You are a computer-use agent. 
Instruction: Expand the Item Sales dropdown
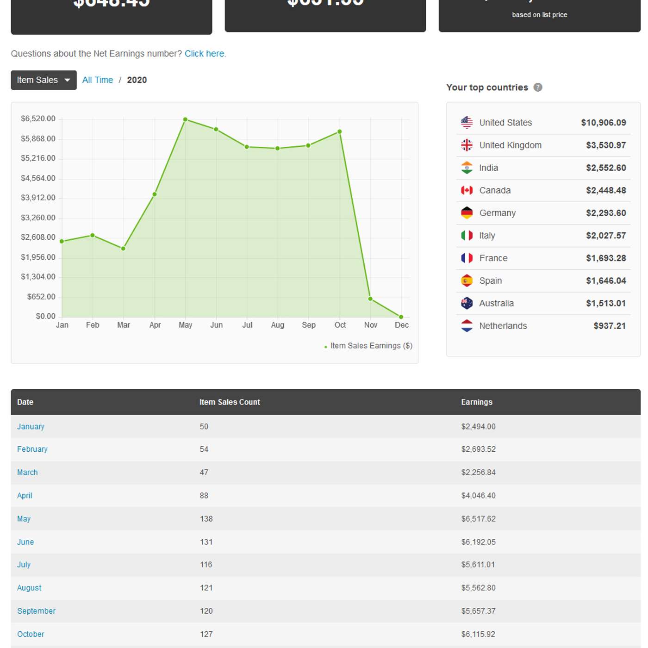(x=44, y=80)
